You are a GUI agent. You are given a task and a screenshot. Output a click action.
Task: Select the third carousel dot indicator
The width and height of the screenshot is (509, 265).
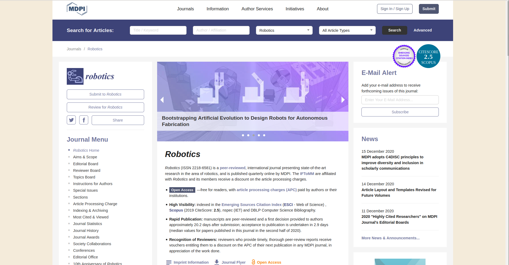pos(254,135)
